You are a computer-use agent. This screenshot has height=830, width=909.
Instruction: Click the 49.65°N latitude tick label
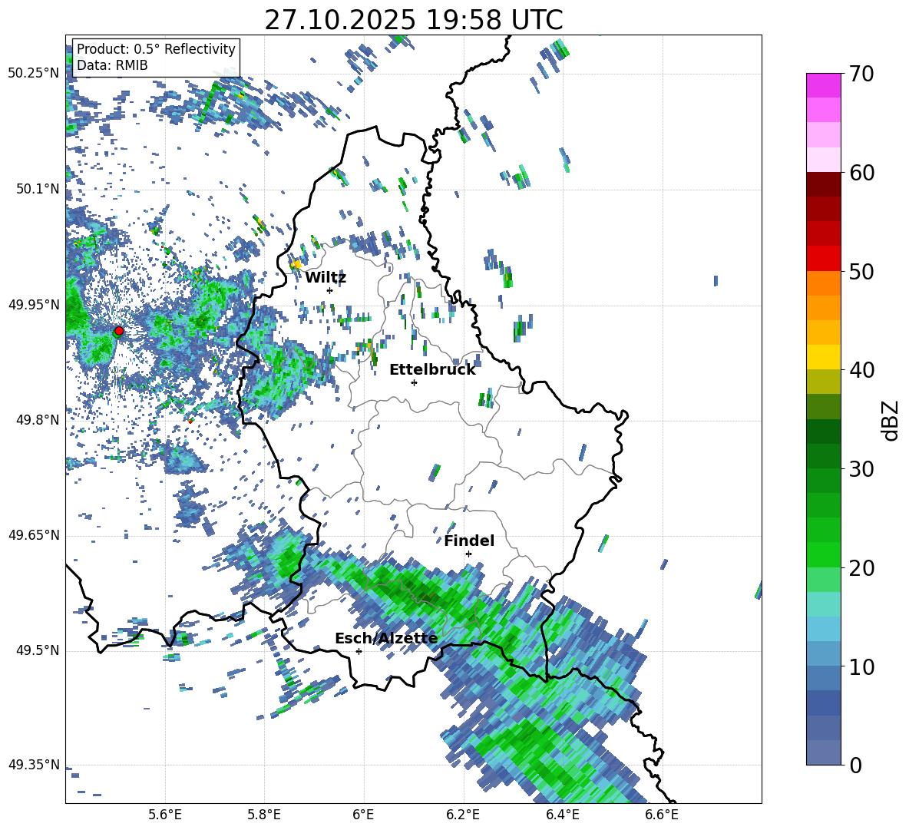coord(34,535)
